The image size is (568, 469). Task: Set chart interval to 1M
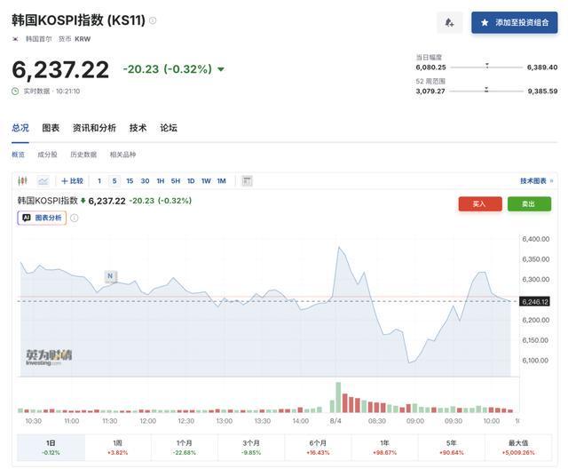coord(221,181)
